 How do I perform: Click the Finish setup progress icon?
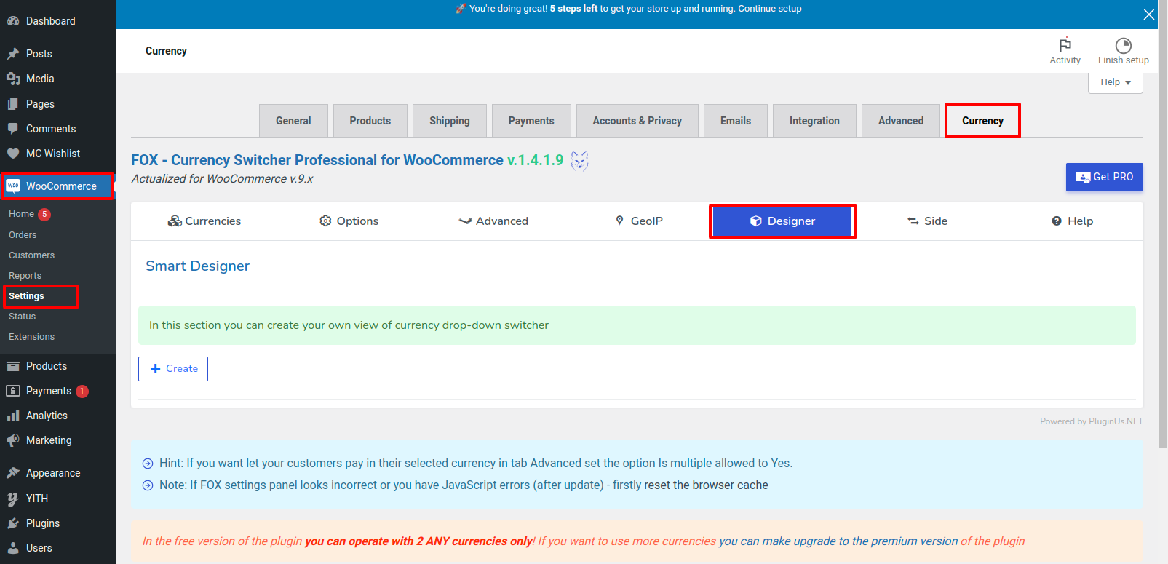[1124, 45]
